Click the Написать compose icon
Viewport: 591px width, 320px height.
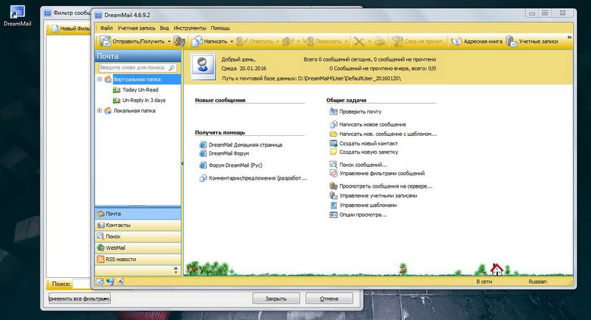tap(197, 41)
